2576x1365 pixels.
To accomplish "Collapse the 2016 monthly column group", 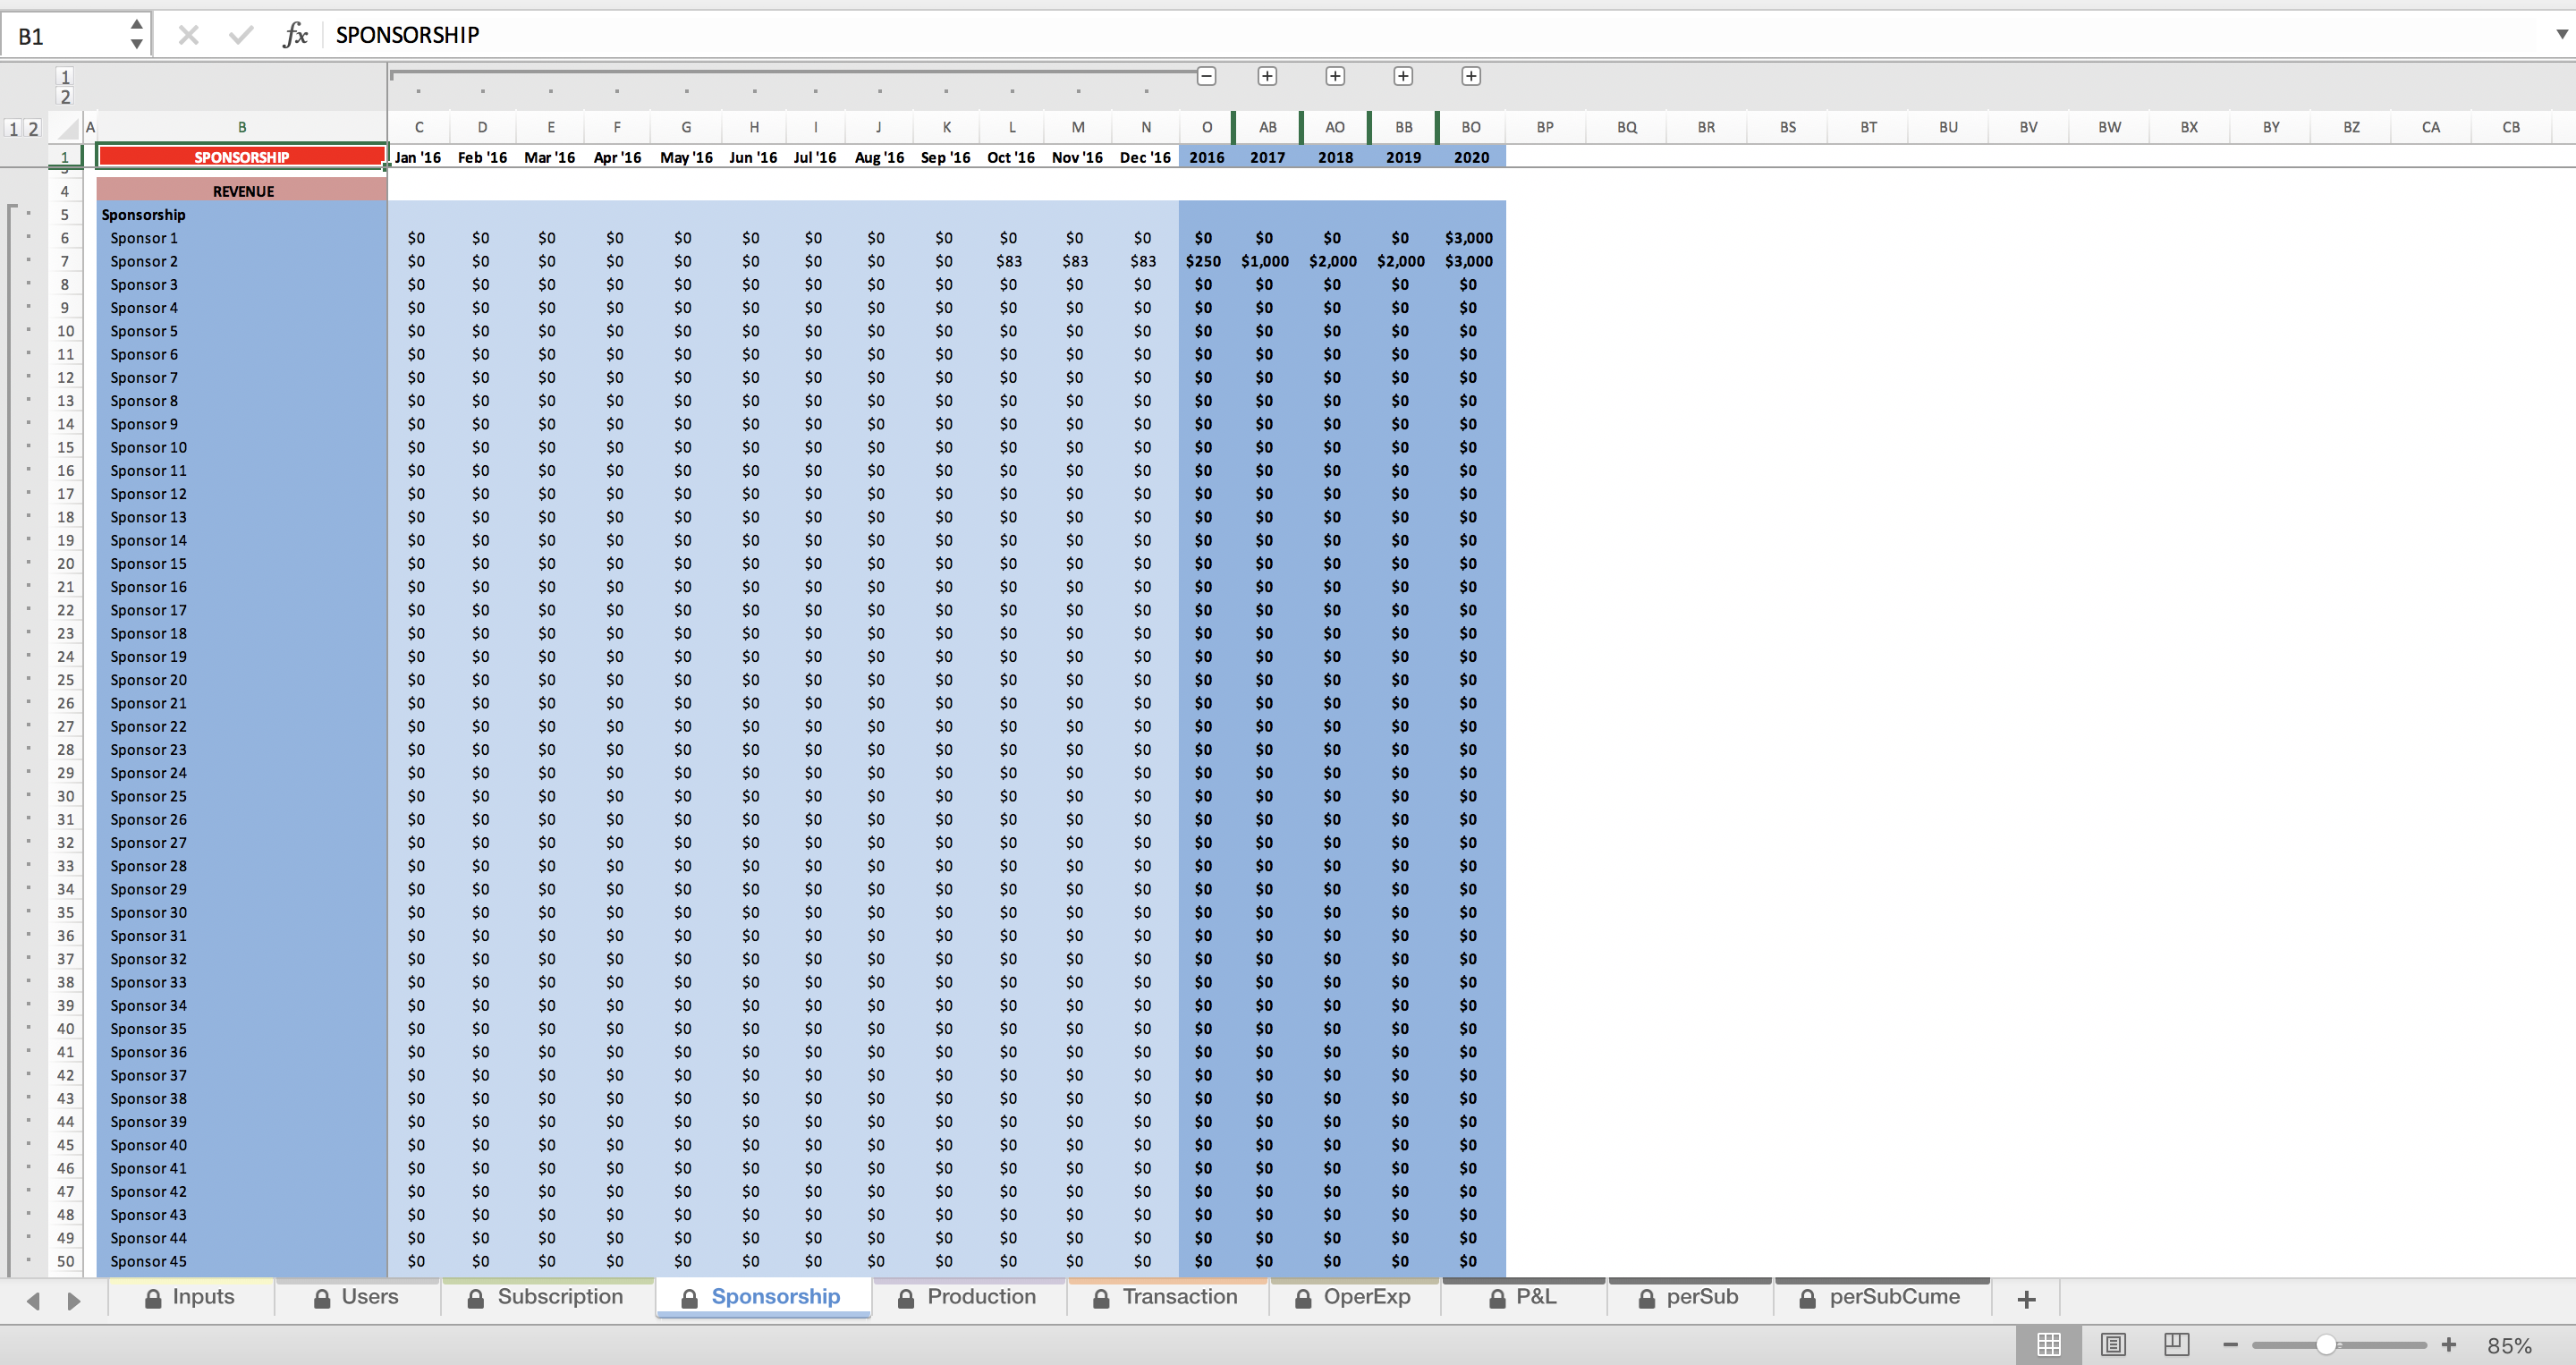I will click(x=1207, y=76).
